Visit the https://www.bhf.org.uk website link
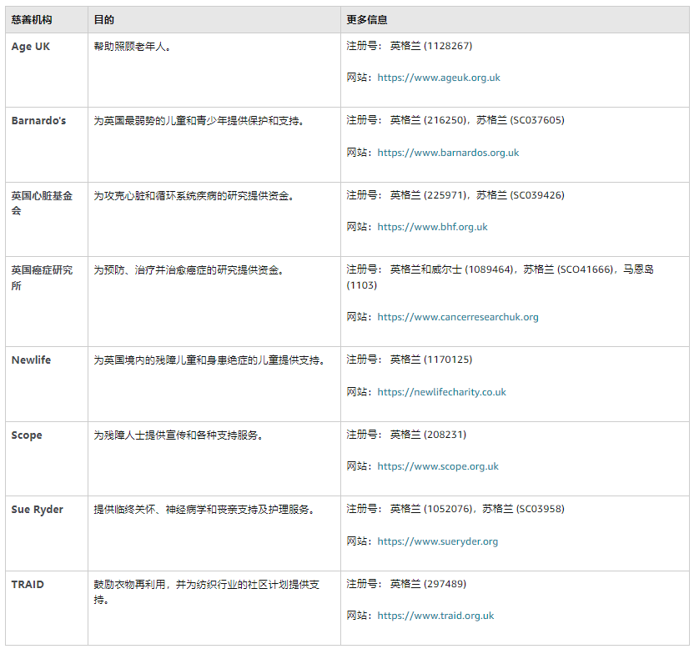Image resolution: width=694 pixels, height=649 pixels. (x=432, y=227)
